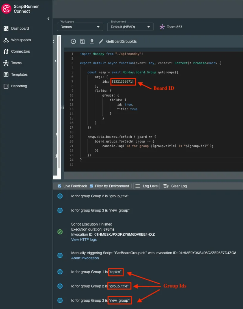Click the console.log line 21 in editor

(x=158, y=146)
